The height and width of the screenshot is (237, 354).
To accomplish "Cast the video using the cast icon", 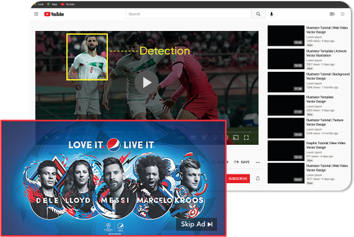I will point(236,137).
